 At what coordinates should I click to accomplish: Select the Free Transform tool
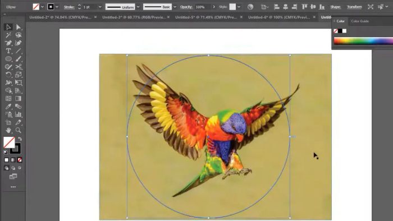(19, 82)
